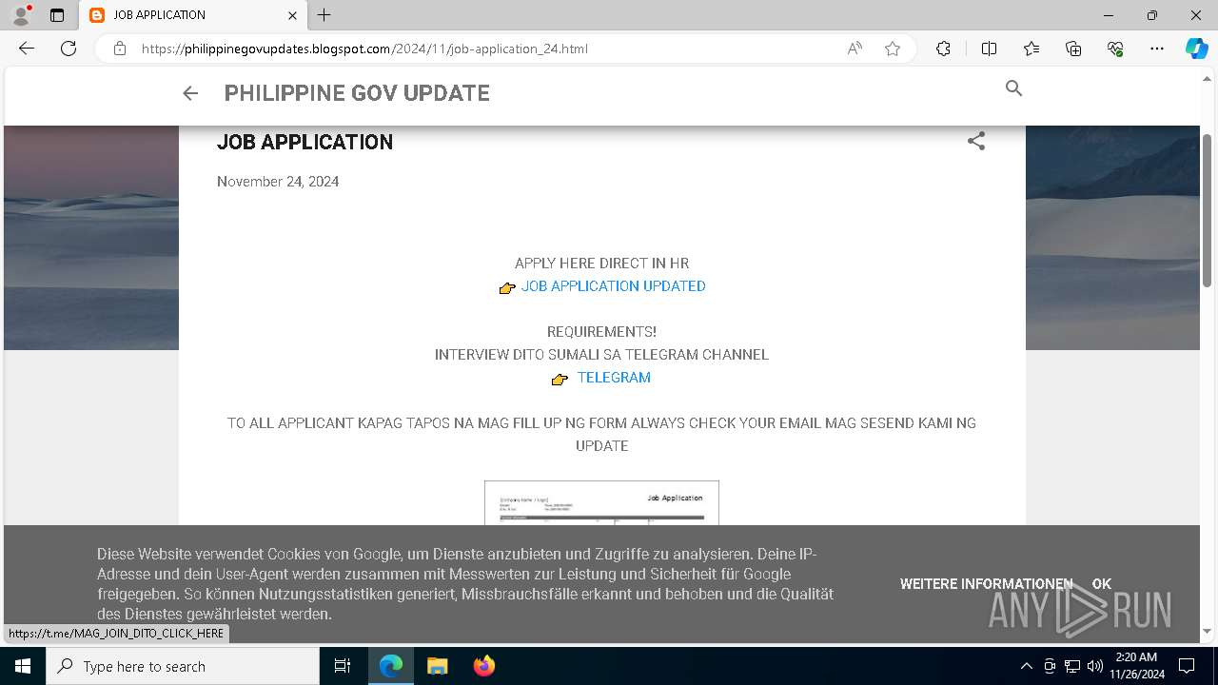View site information lock icon

pos(119,49)
